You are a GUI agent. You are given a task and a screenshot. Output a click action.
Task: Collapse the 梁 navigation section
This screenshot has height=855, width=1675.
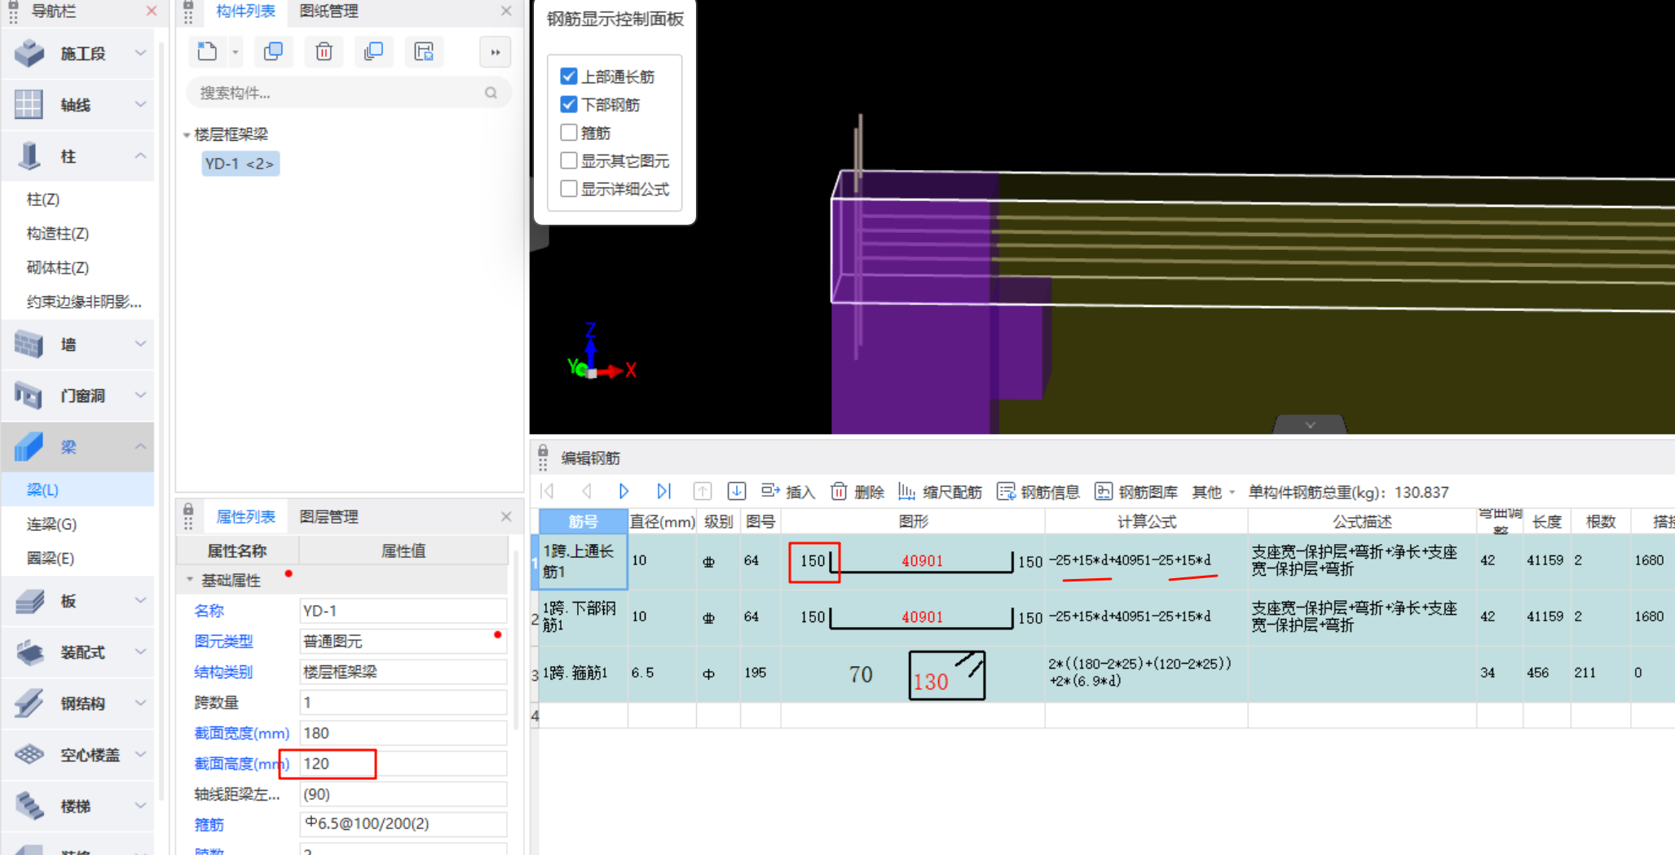click(140, 446)
